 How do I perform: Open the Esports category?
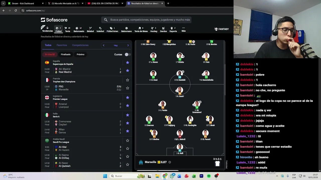173,29
